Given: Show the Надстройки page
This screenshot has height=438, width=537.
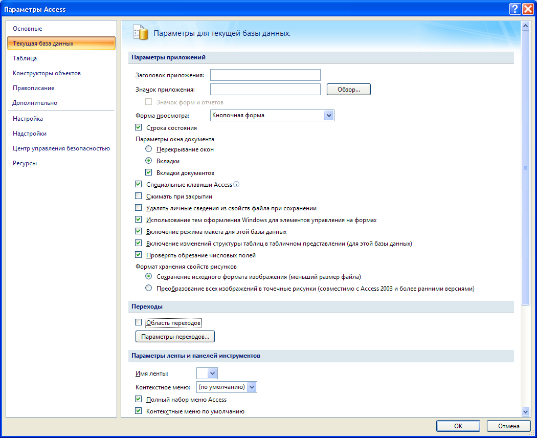Looking at the screenshot, I should (x=30, y=134).
